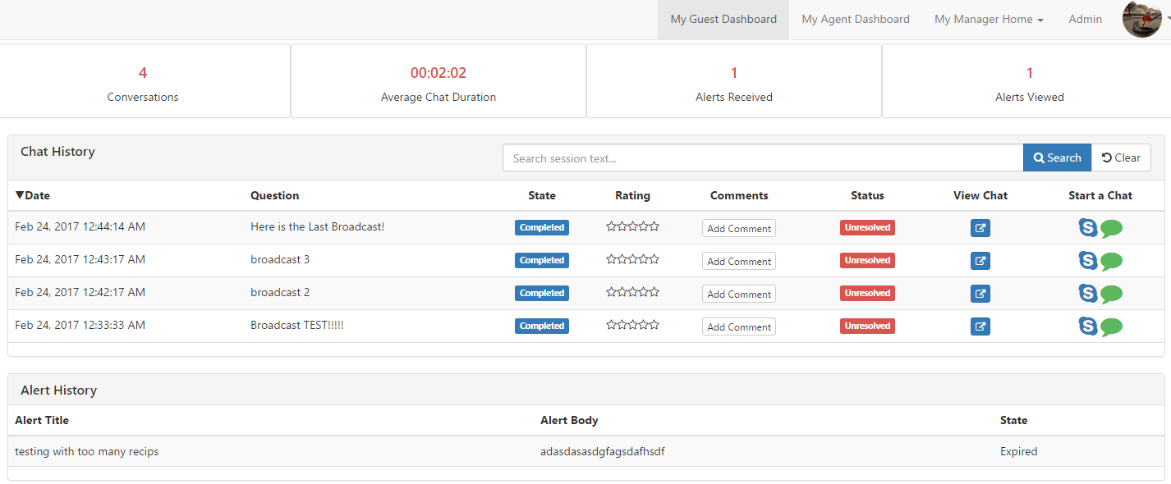Expand the My Manager Home dropdown
This screenshot has height=484, width=1171.
pos(989,20)
